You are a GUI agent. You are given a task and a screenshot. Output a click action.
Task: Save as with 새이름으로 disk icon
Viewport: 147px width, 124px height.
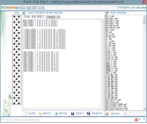pos(88,113)
